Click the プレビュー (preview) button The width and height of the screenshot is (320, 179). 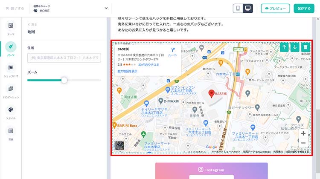pos(275,9)
